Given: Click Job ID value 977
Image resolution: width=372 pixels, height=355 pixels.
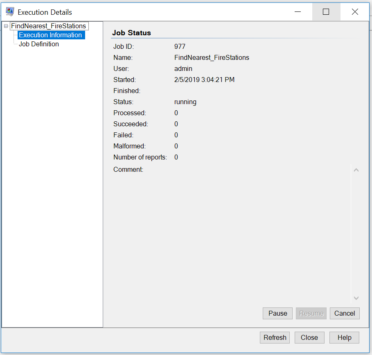Looking at the screenshot, I should click(180, 46).
